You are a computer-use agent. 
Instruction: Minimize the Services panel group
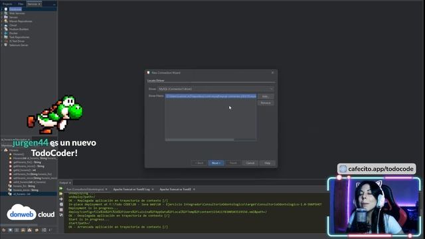[54, 5]
